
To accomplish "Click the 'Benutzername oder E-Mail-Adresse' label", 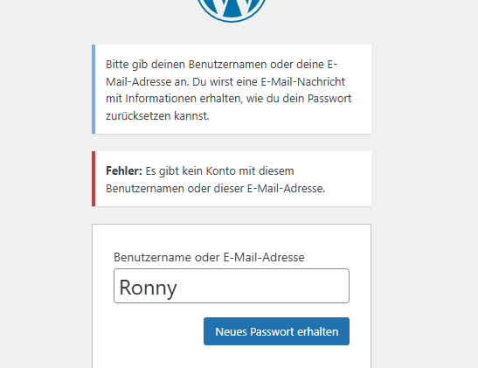I will point(209,257).
